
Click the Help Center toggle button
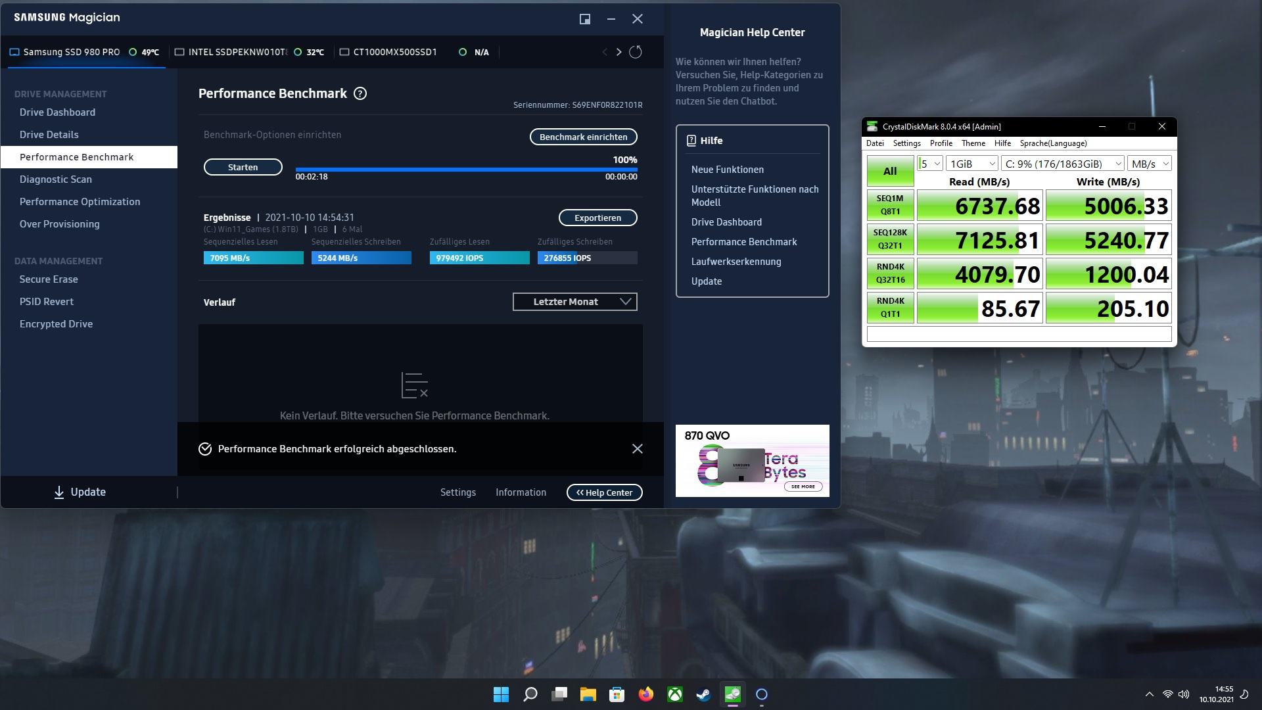pos(605,492)
